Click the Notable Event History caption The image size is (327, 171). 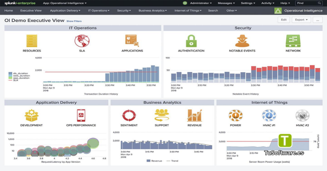(x=246, y=94)
